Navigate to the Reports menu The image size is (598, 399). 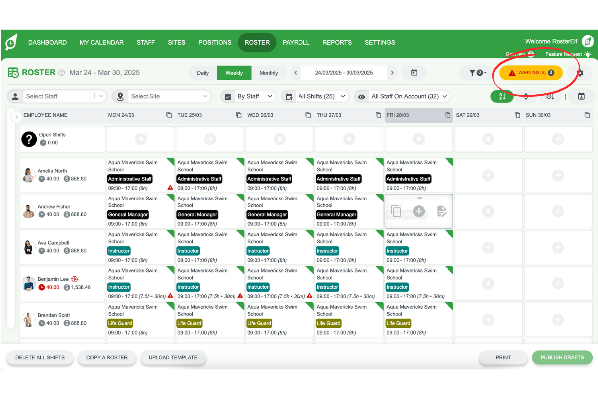coord(337,42)
